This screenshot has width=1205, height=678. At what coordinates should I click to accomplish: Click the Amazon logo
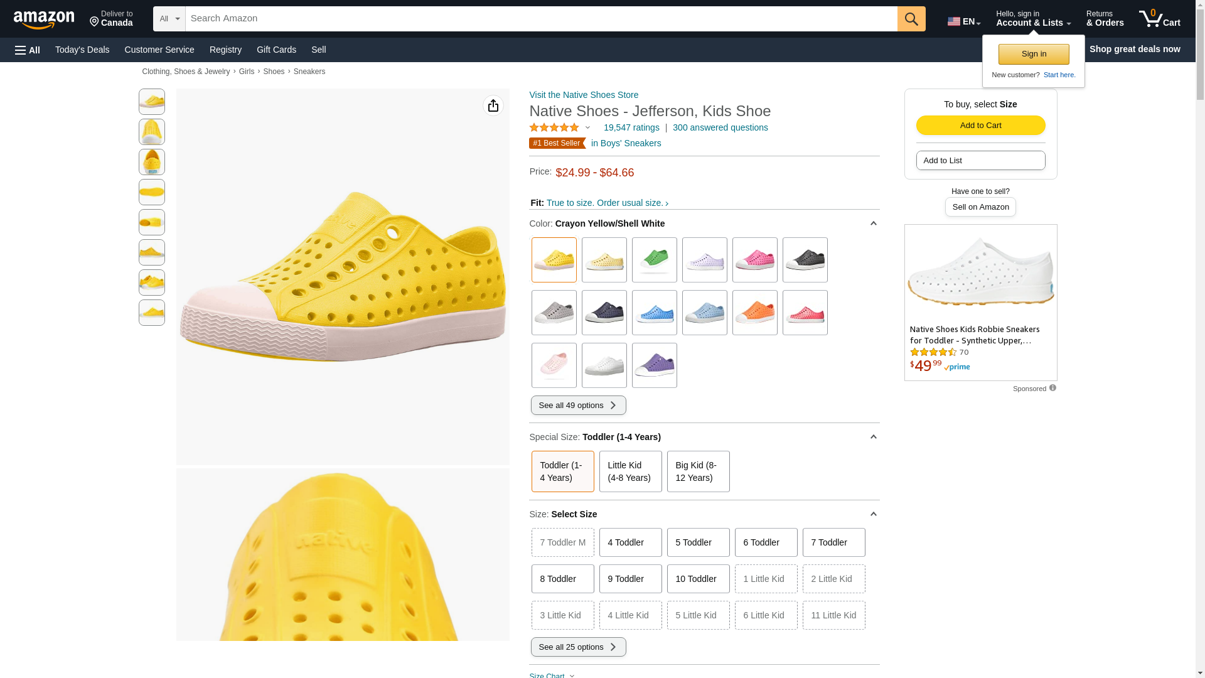(x=44, y=19)
